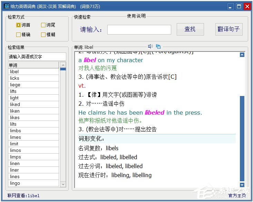Select the word 'limps' in the list
Screen dimensions: 253x202
point(33,157)
